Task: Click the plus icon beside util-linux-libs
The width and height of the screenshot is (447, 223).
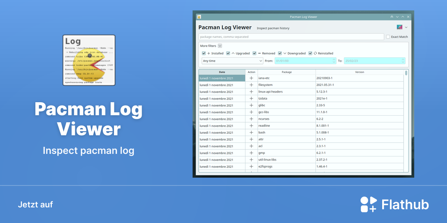Action: (x=251, y=160)
